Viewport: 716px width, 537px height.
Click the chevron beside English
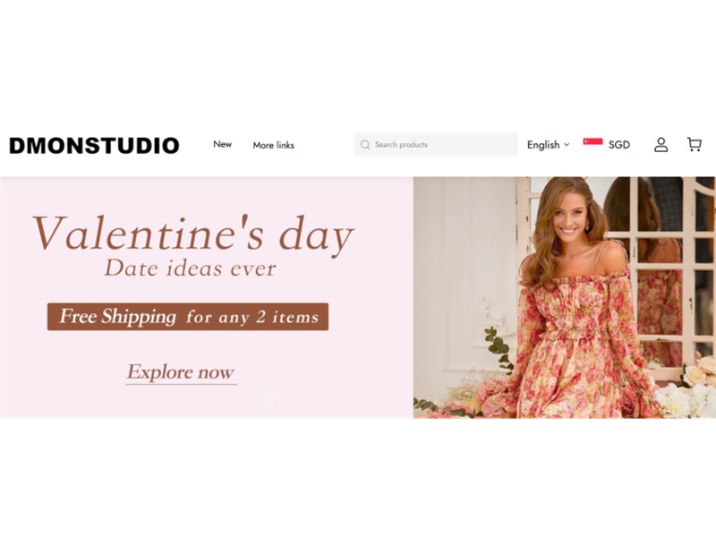567,145
